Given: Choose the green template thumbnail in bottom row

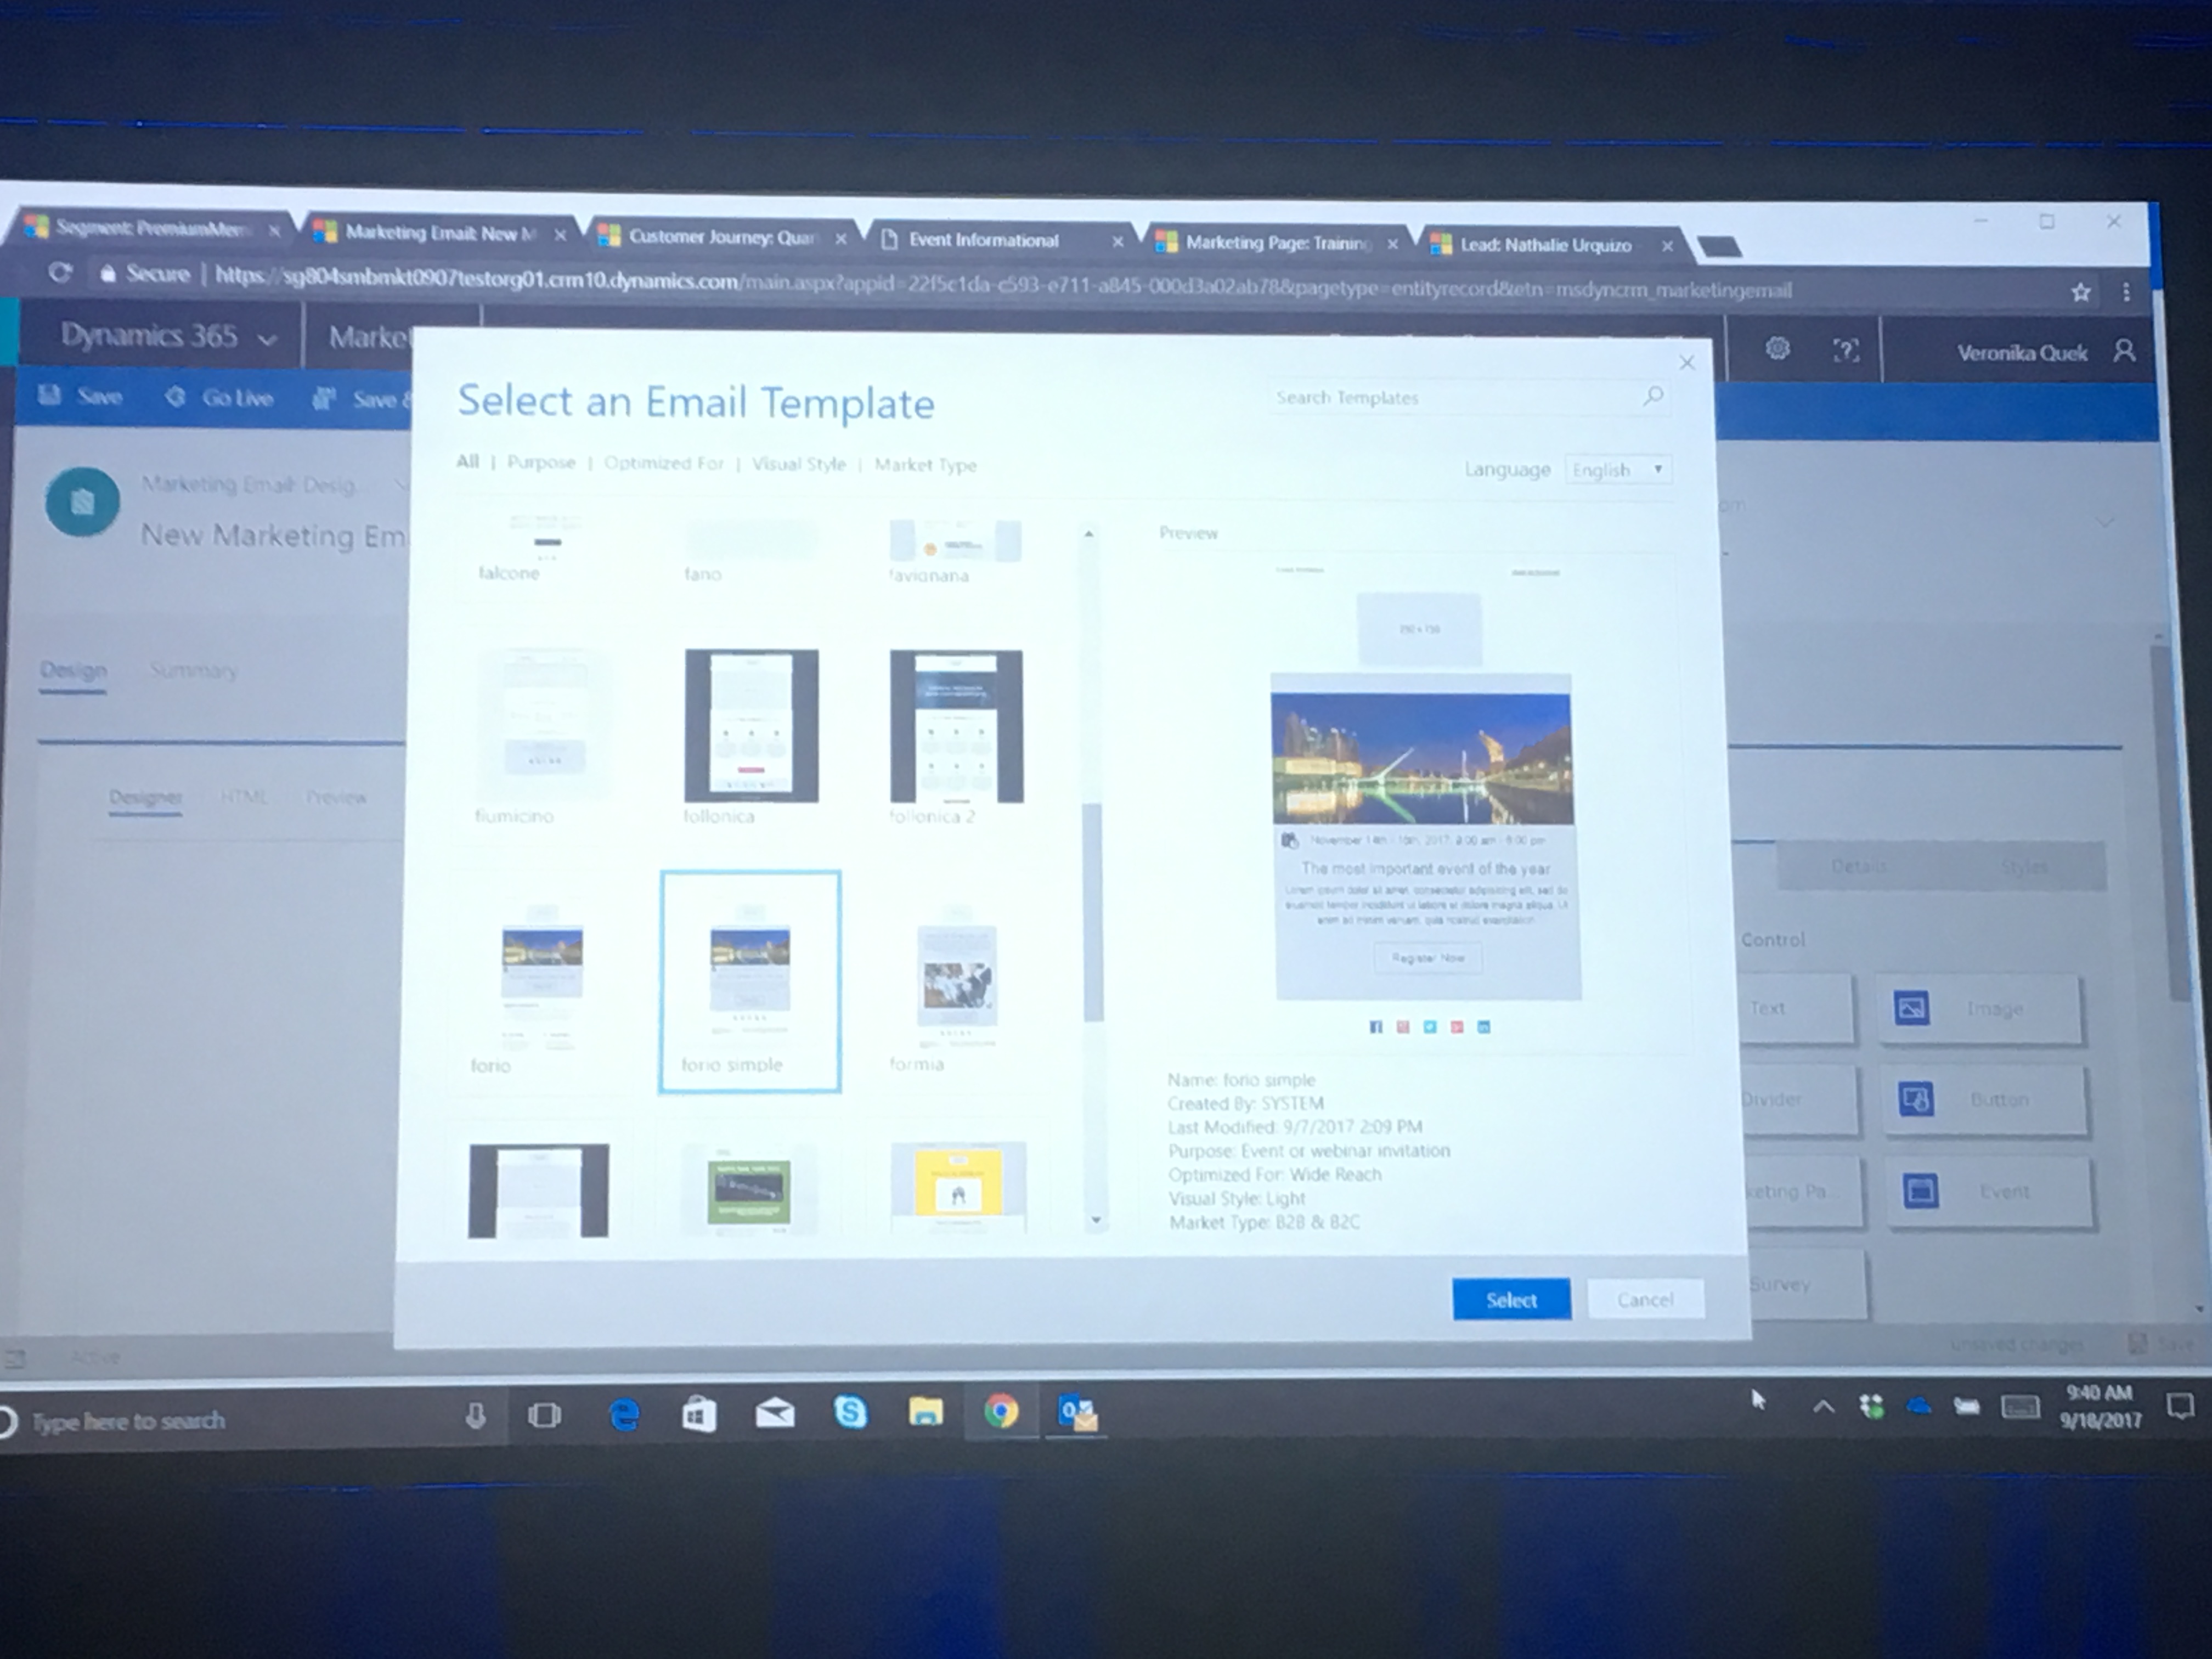Looking at the screenshot, I should tap(750, 1190).
